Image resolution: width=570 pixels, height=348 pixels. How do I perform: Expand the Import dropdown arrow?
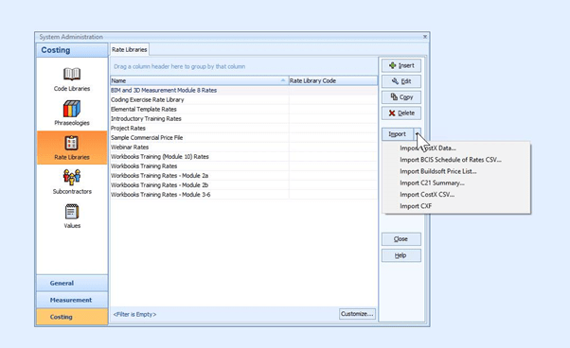(x=418, y=134)
